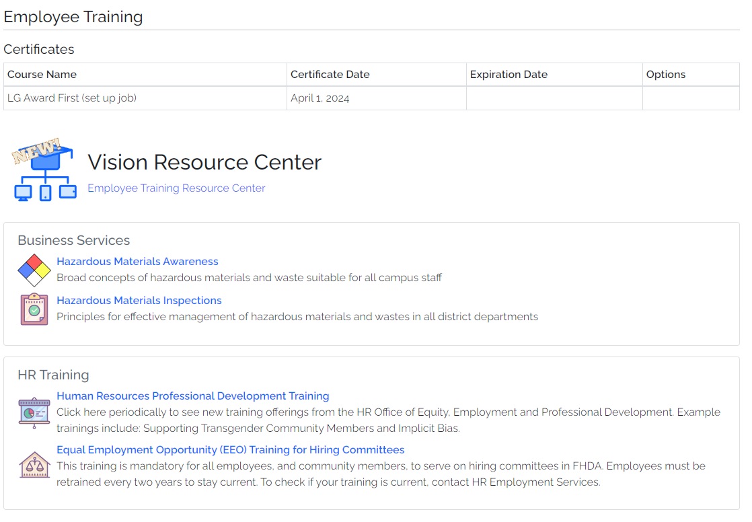Click the HR Training section heading
The height and width of the screenshot is (522, 752).
(x=53, y=375)
